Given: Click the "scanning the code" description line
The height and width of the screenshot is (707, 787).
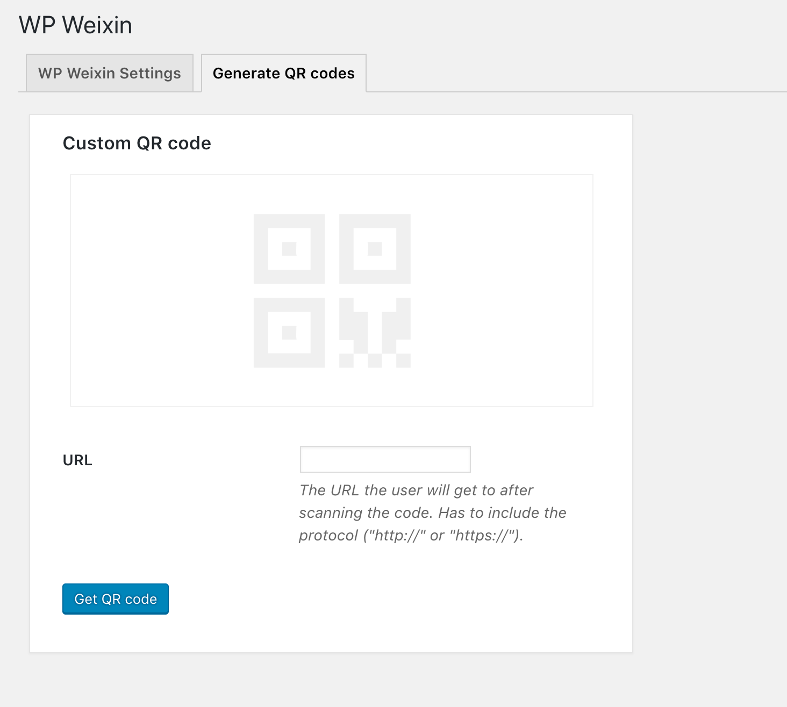Looking at the screenshot, I should coord(432,513).
